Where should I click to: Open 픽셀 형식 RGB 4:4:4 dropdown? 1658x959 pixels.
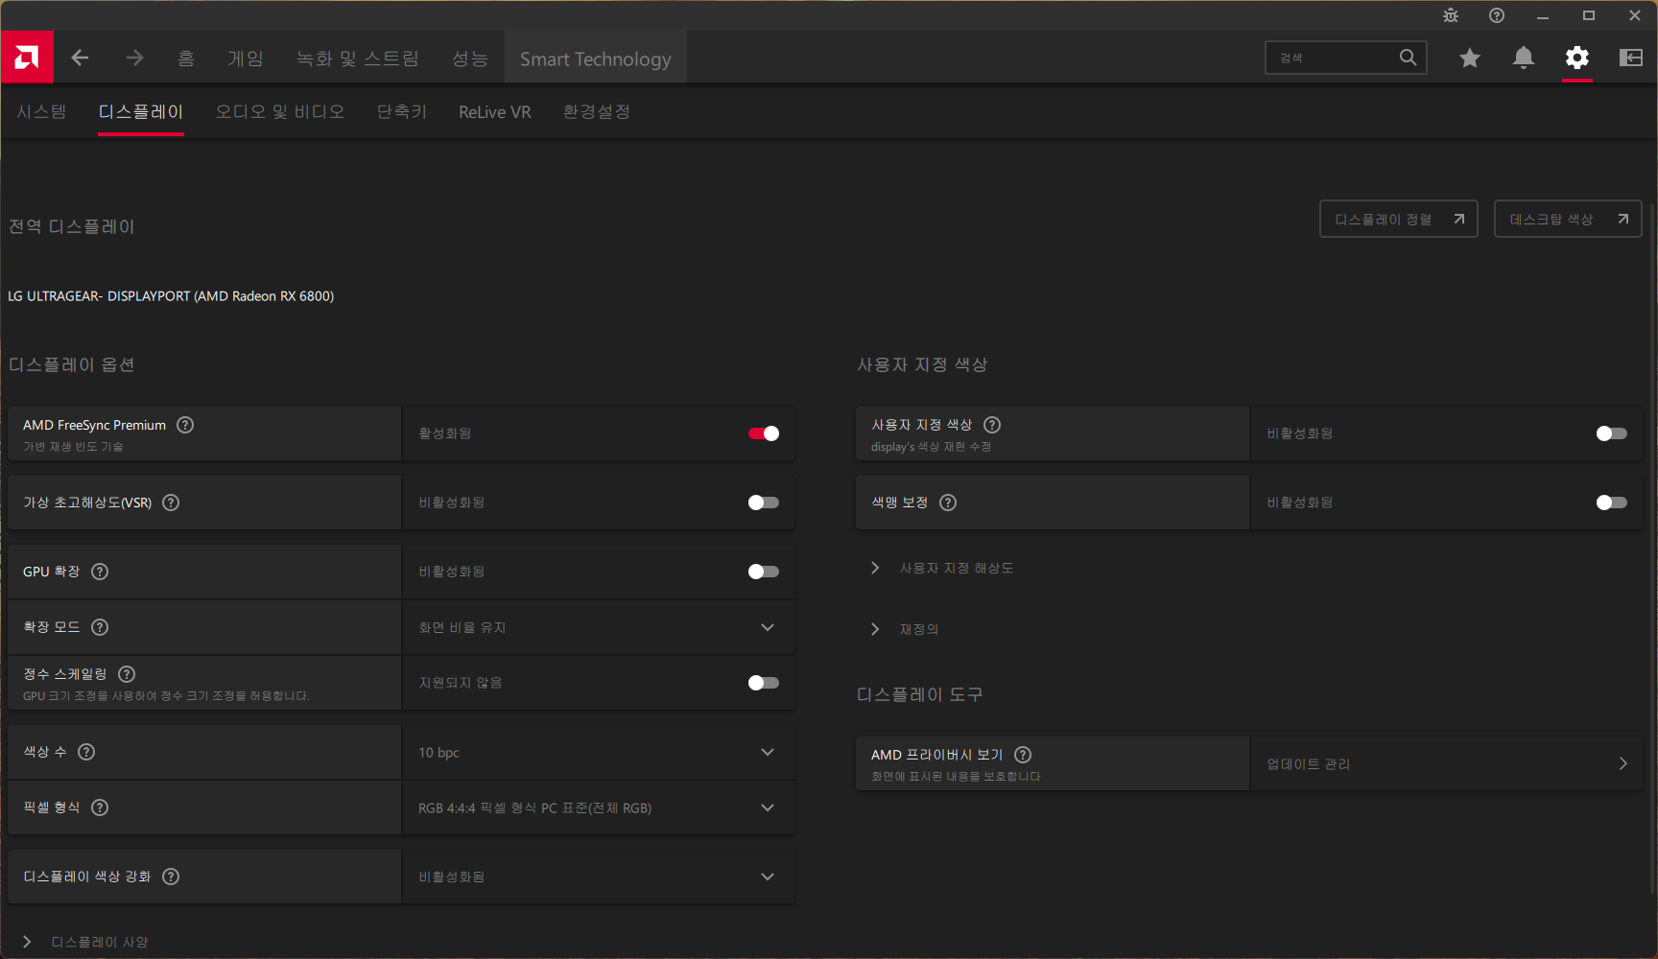point(599,807)
